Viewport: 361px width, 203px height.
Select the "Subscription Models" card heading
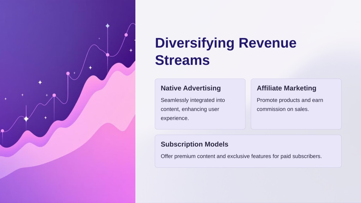point(195,144)
